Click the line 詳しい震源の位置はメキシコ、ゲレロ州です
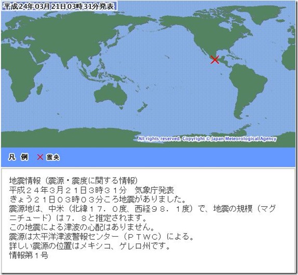Screen dimensions: 298x275 coord(89,246)
